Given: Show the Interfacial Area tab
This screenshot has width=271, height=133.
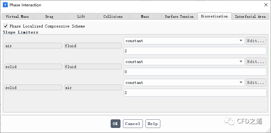Looking at the screenshot, I should pos(250,16).
